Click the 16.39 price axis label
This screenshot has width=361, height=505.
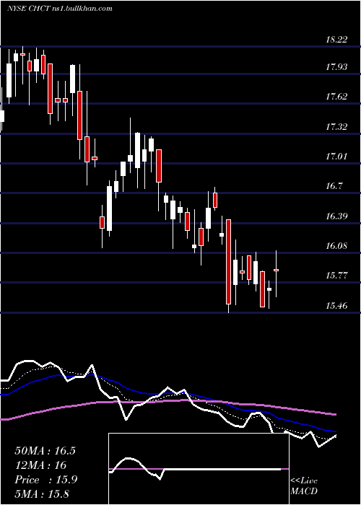[336, 216]
